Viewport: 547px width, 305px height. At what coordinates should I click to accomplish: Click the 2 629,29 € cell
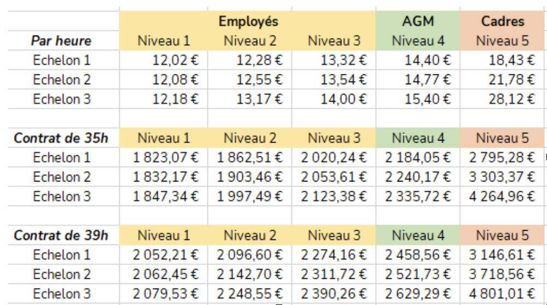click(418, 294)
